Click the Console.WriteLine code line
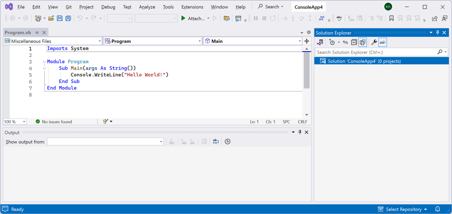Image resolution: width=452 pixels, height=214 pixels. [x=119, y=75]
